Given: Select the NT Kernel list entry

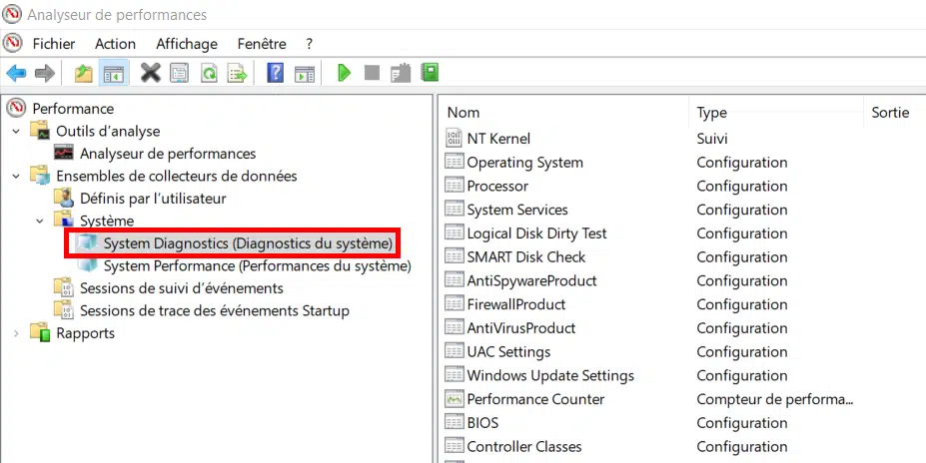Looking at the screenshot, I should point(498,139).
